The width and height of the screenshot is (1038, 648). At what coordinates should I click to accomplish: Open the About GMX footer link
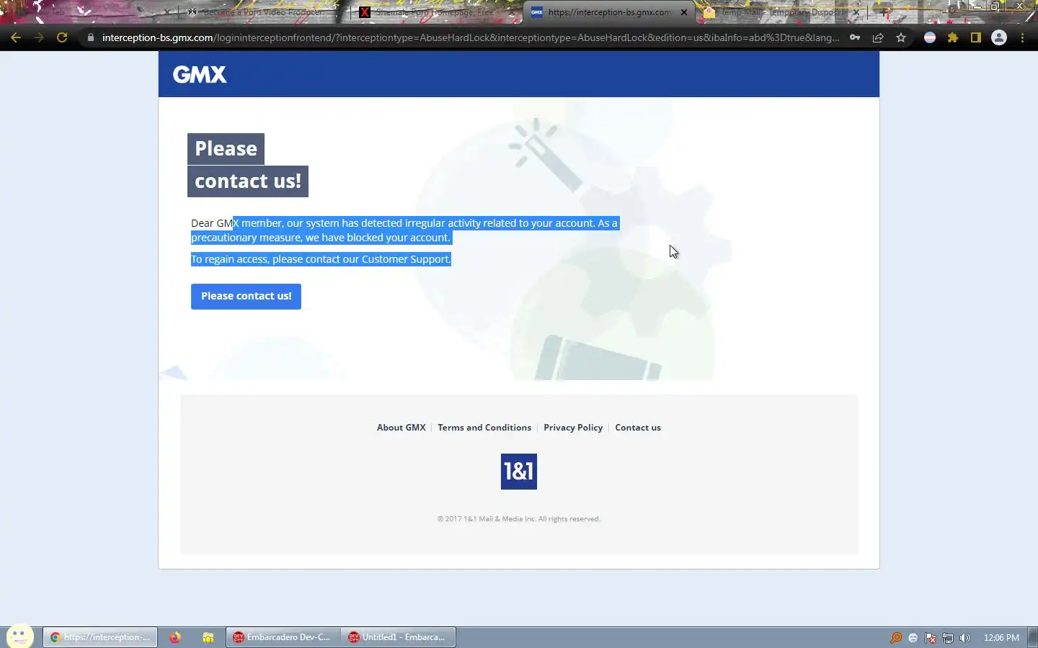point(402,428)
